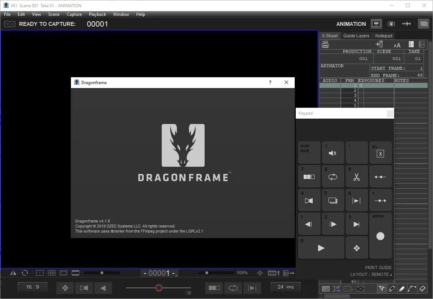Screen dimensions: 433x299
Task: Click the increase text size AA icon
Action: coord(397,45)
